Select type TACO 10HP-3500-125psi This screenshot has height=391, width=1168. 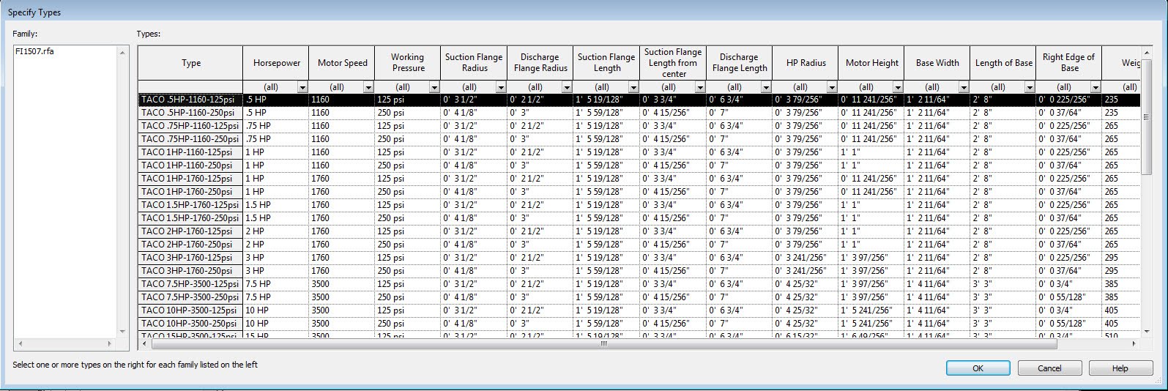pyautogui.click(x=190, y=310)
